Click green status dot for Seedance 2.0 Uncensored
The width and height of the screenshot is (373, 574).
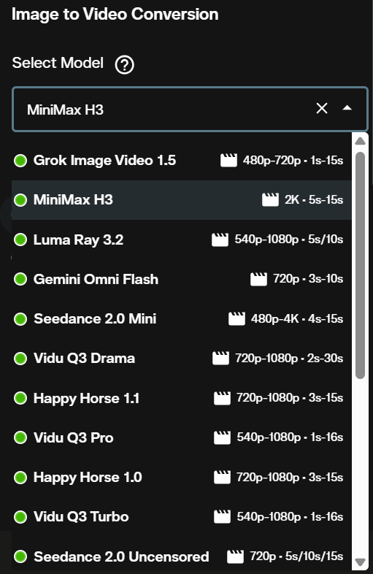pos(20,556)
